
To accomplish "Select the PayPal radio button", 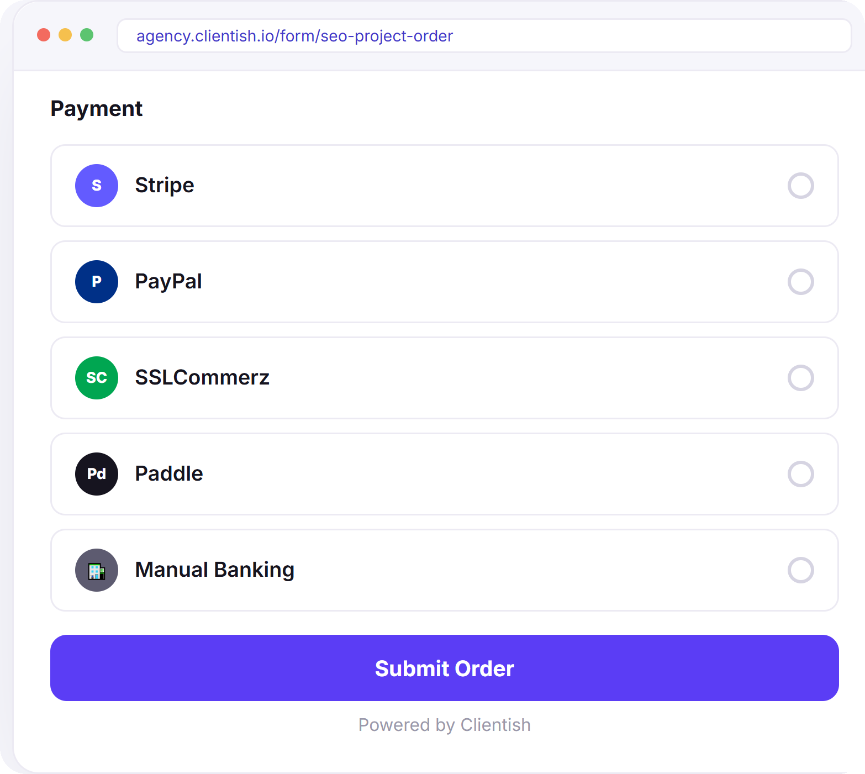I will (x=800, y=282).
